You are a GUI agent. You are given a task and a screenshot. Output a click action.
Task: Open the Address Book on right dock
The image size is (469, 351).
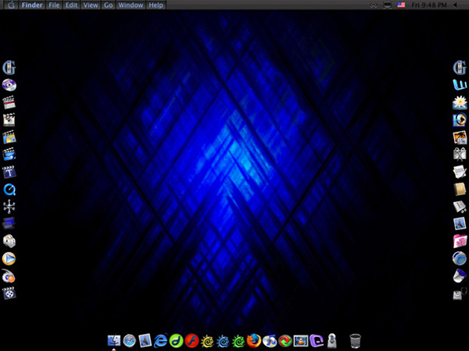460,190
